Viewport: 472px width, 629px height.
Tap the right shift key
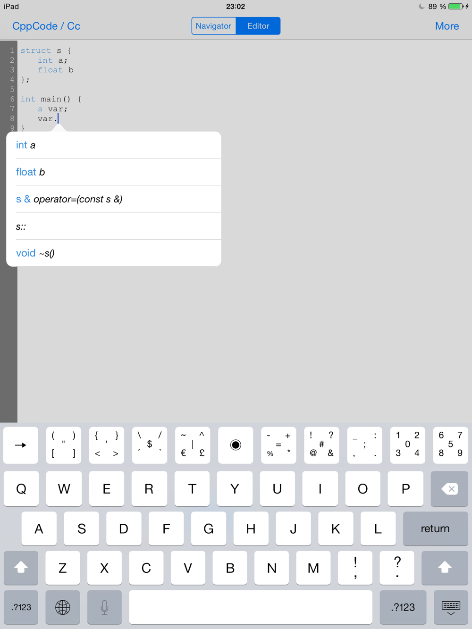(445, 568)
